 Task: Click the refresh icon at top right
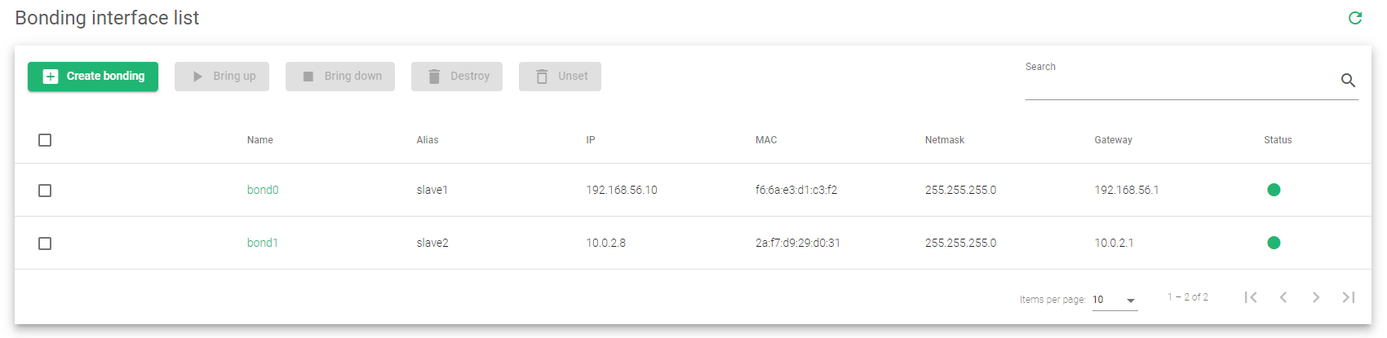point(1355,18)
